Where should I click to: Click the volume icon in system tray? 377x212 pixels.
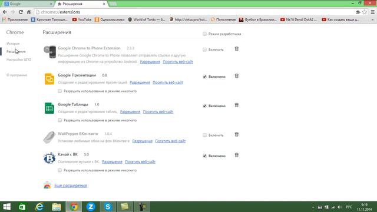click(339, 207)
